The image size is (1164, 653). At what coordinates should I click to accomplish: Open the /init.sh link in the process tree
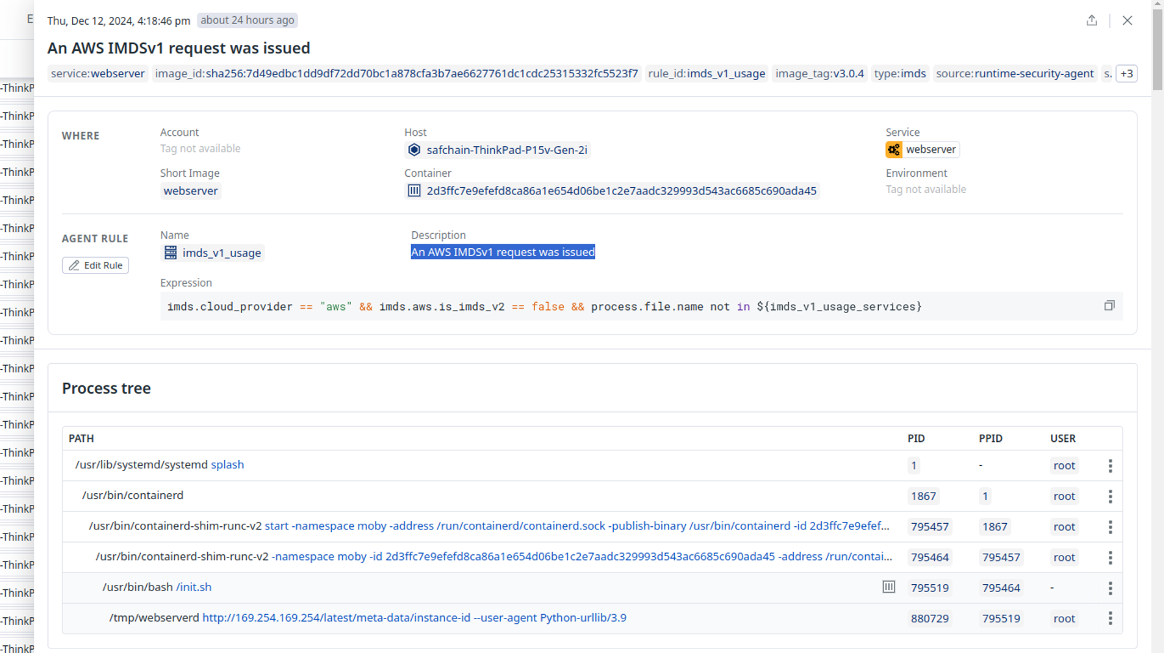(194, 587)
